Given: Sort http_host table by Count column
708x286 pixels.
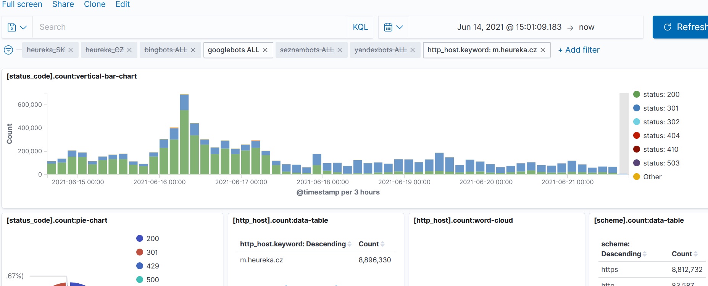Looking at the screenshot, I should click(371, 244).
